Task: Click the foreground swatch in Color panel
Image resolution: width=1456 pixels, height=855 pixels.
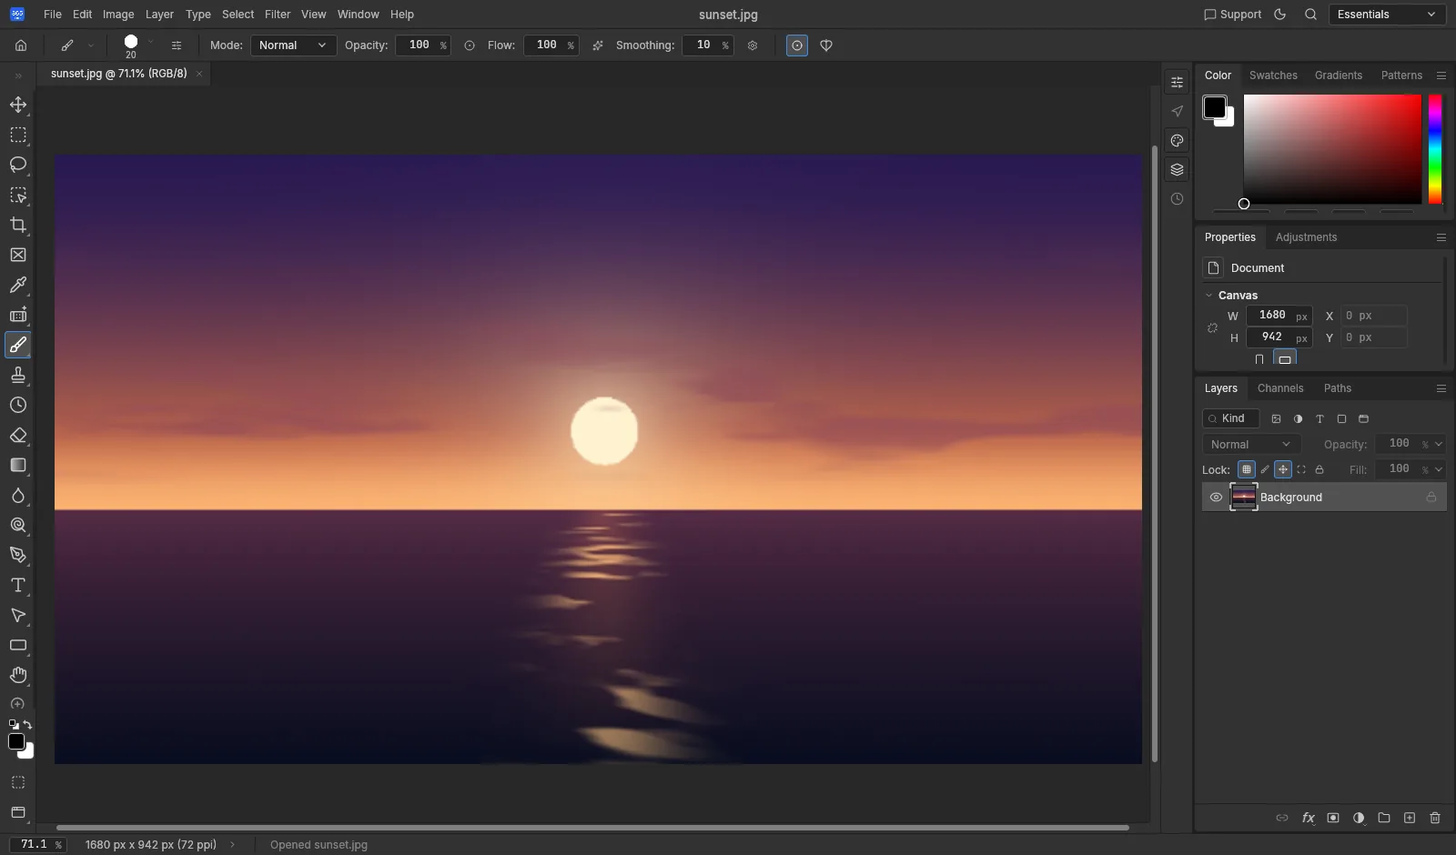Action: coord(1214,106)
